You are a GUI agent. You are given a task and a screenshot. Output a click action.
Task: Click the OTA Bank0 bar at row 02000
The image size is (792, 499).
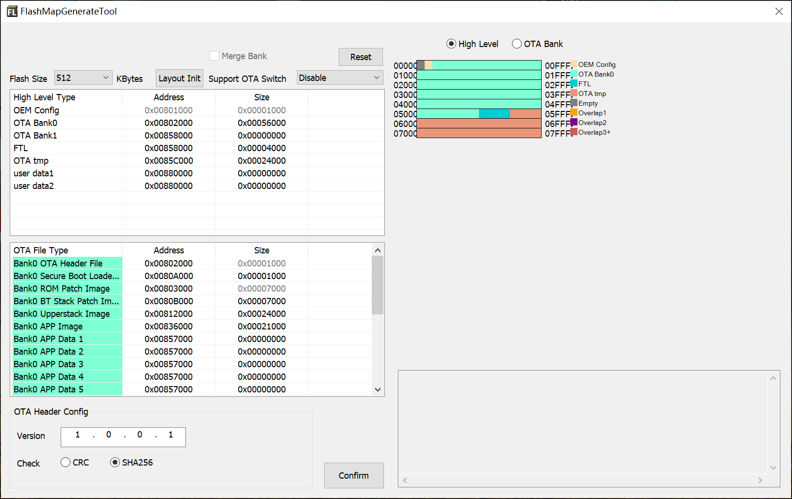[479, 85]
